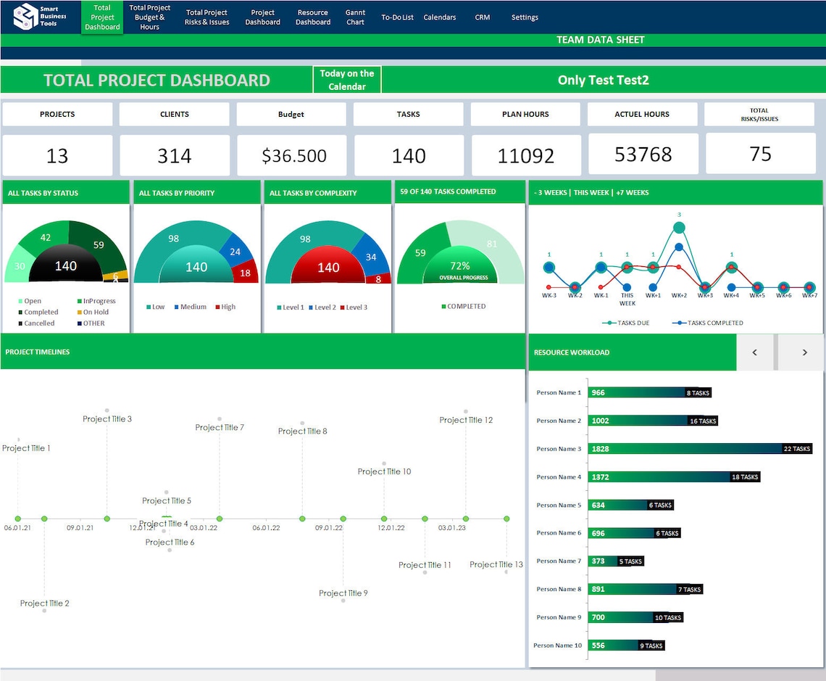This screenshot has width=826, height=681.
Task: Click Person Name 3 workload bar
Action: 701,448
